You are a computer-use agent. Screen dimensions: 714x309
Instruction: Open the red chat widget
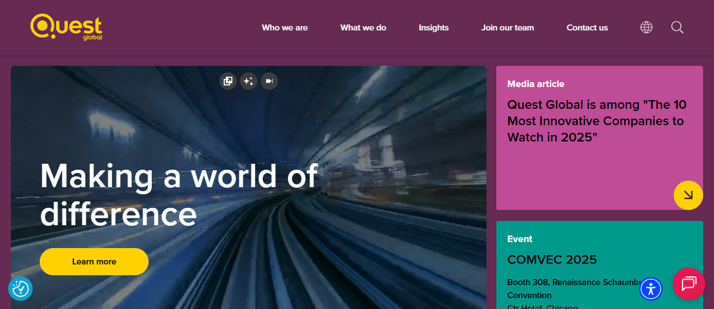[688, 284]
